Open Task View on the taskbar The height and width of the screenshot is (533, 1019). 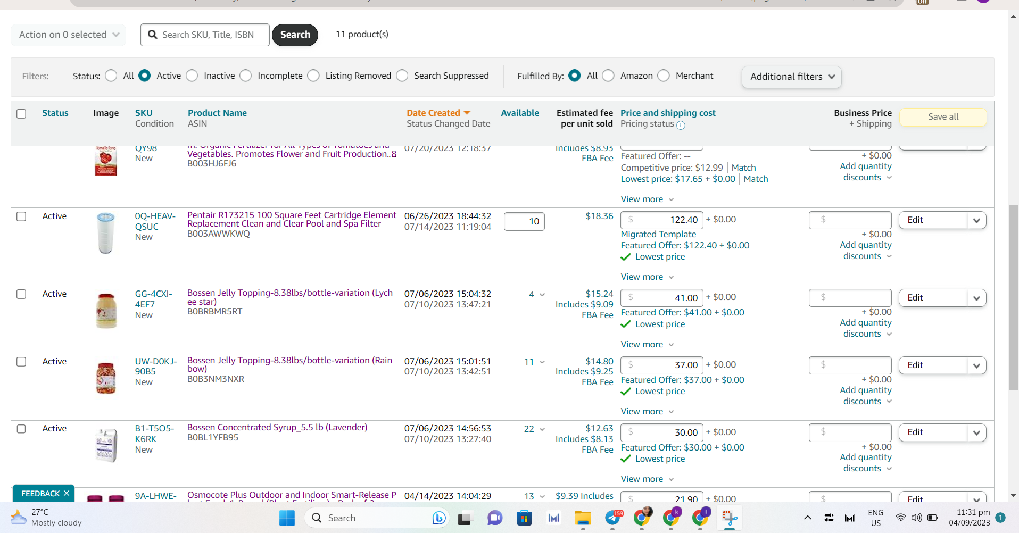click(x=465, y=518)
